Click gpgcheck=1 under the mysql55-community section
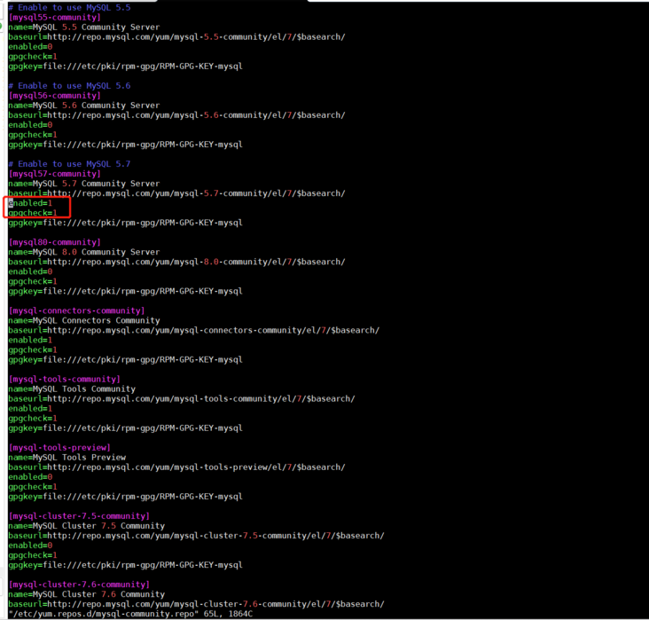Screen dimensions: 649x620 [x=33, y=57]
